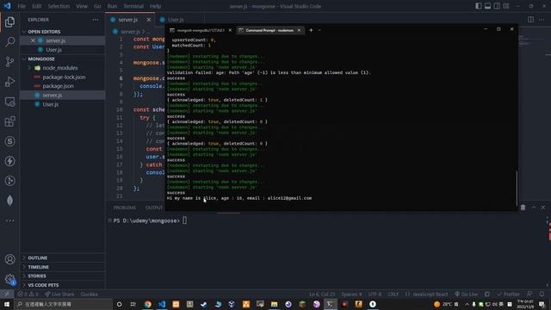The width and height of the screenshot is (551, 310).
Task: Switch to the Problems panel tab
Action: [x=124, y=208]
